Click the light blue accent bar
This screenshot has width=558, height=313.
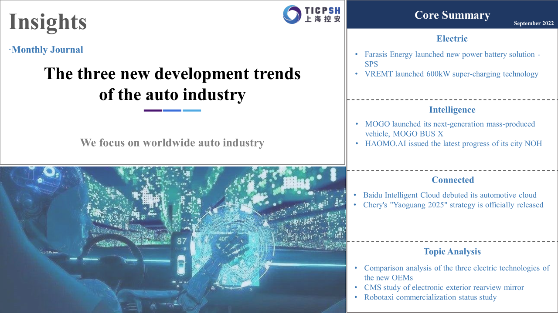192,110
